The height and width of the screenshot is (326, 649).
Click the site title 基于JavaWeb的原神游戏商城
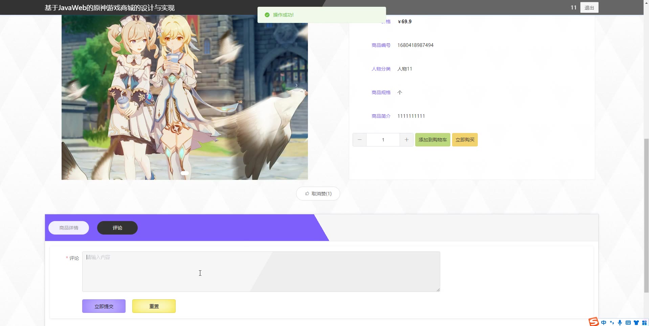tap(110, 8)
